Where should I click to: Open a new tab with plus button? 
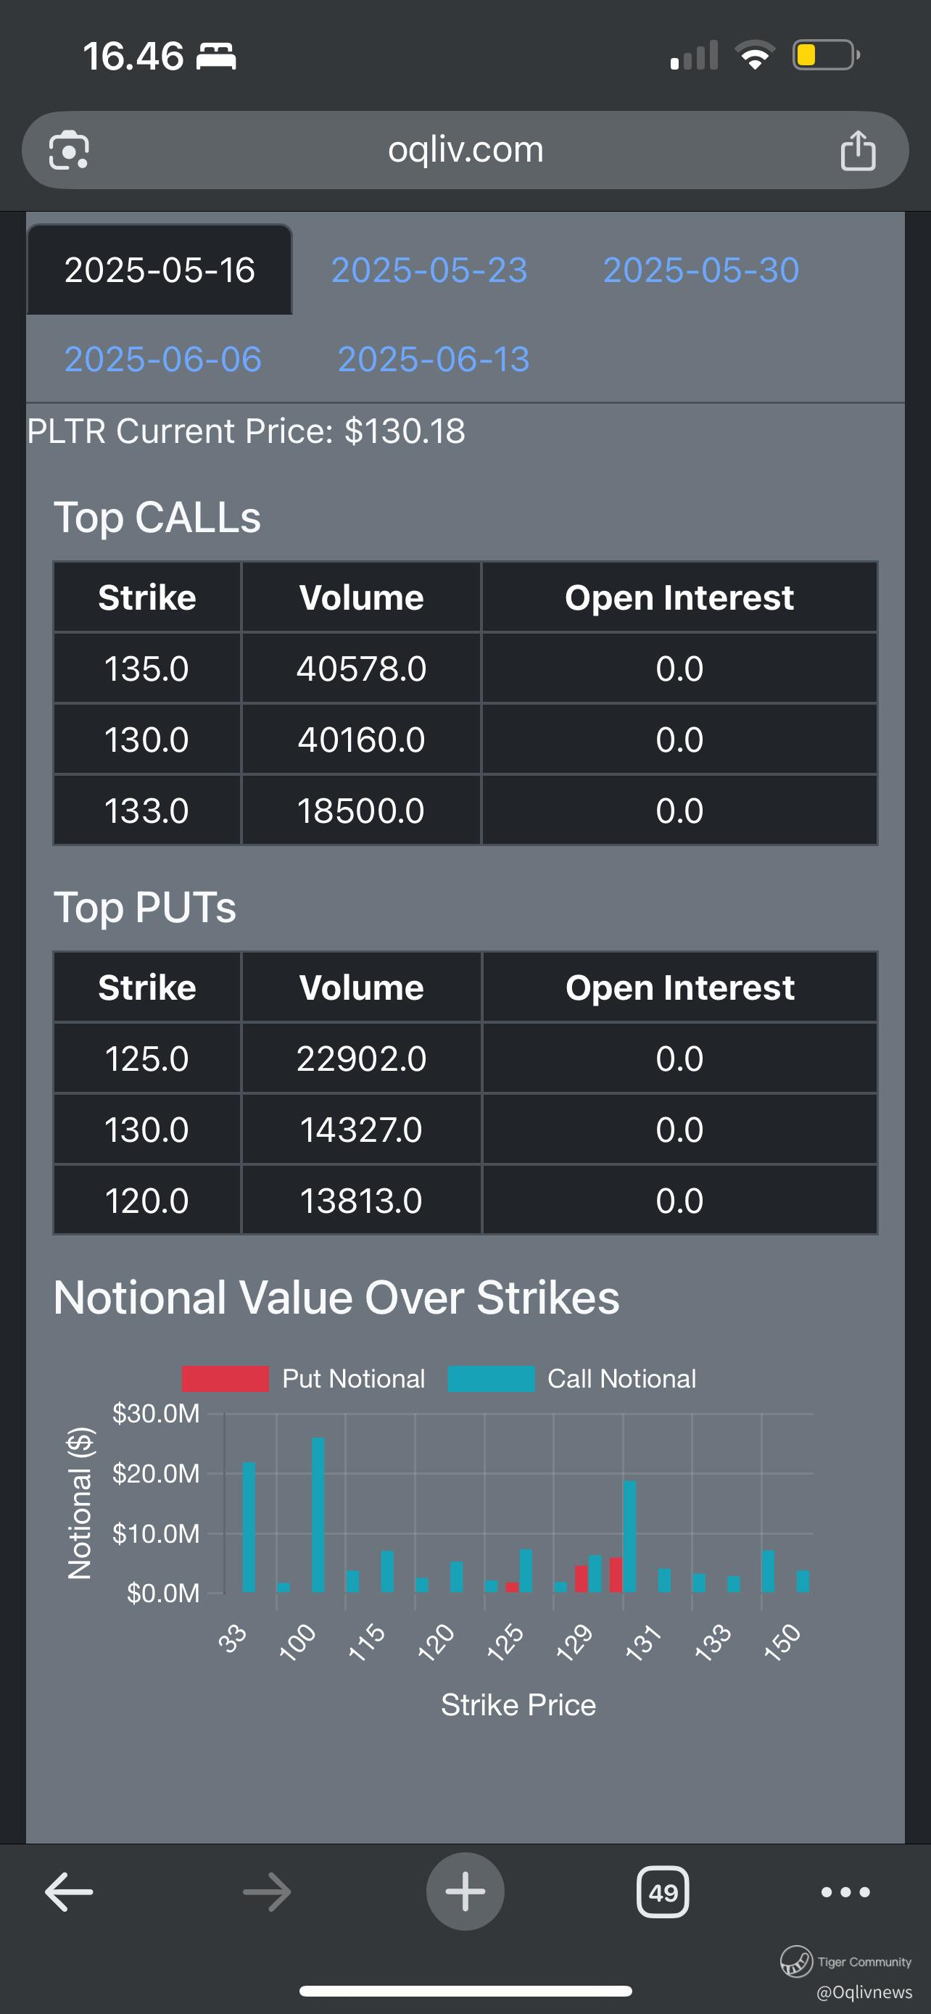pos(465,1892)
